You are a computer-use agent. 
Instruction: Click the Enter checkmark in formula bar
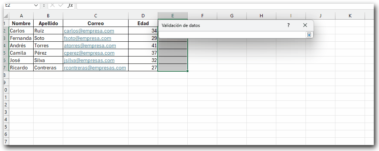(x=61, y=5)
